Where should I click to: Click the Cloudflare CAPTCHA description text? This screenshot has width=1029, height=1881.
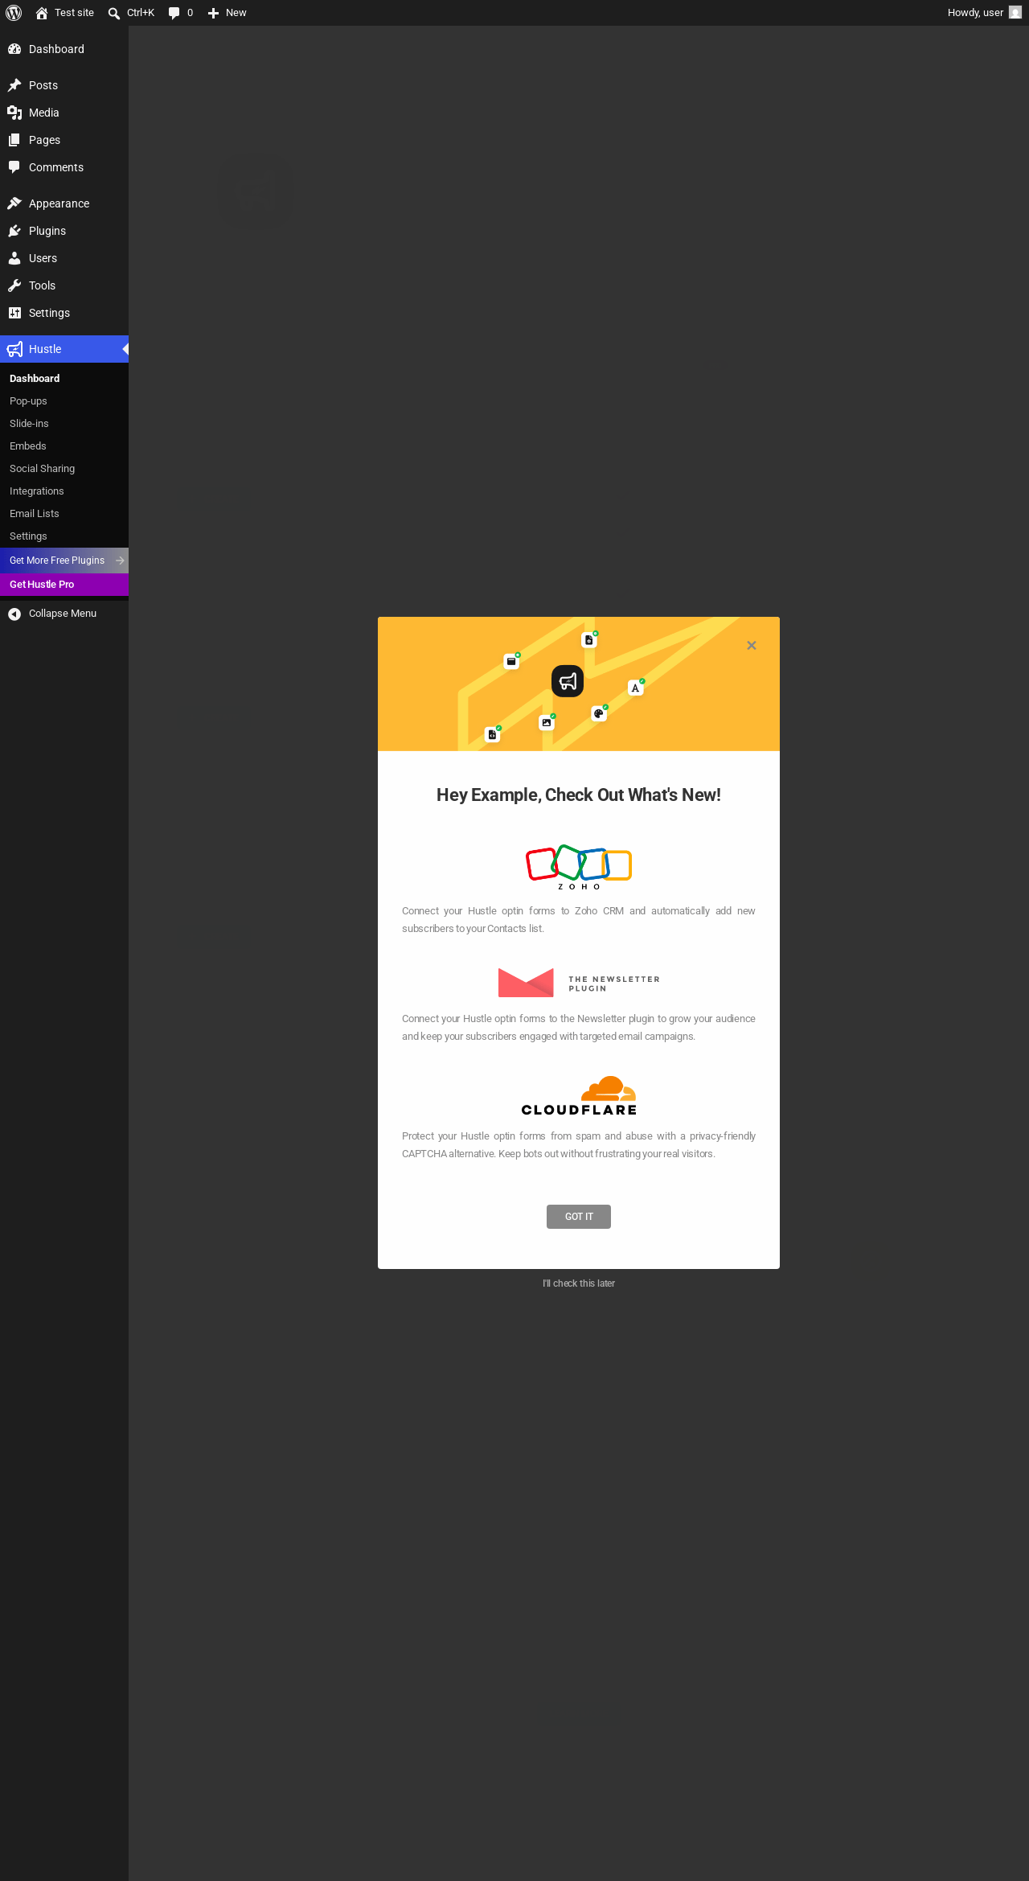coord(579,1145)
